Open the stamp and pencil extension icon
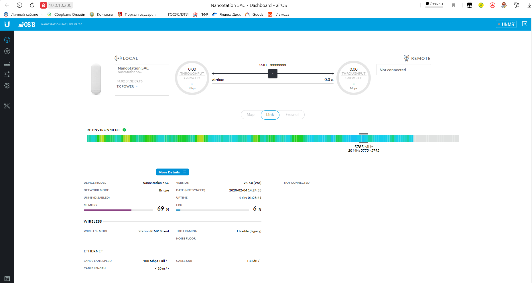 pos(504,5)
